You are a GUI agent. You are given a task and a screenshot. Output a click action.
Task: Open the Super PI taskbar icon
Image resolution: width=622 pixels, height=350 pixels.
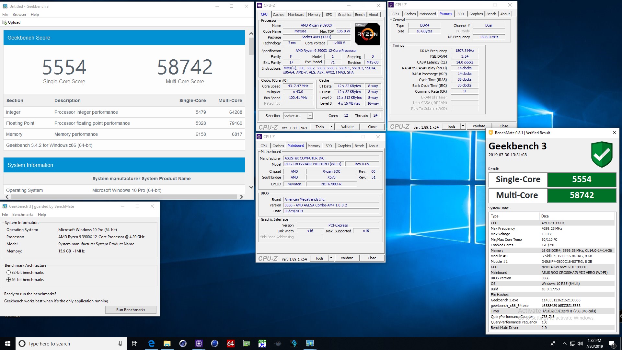click(262, 344)
